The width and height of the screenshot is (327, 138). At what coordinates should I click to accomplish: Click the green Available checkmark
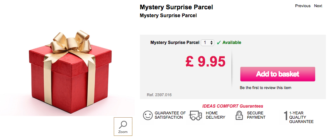[x=219, y=43]
